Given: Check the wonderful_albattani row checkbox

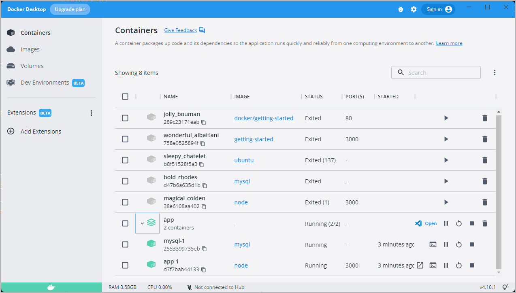Looking at the screenshot, I should pyautogui.click(x=125, y=139).
